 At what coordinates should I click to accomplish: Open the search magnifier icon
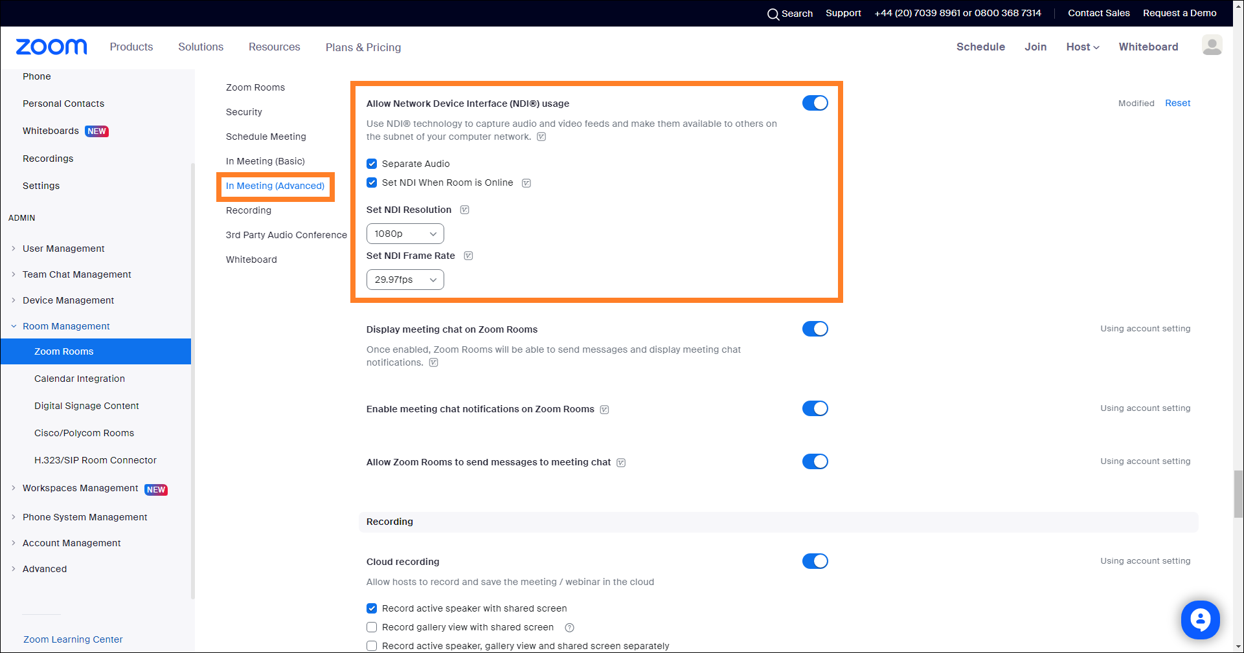click(773, 14)
